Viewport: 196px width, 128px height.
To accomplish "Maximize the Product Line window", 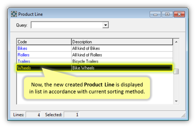I will tap(167, 14).
